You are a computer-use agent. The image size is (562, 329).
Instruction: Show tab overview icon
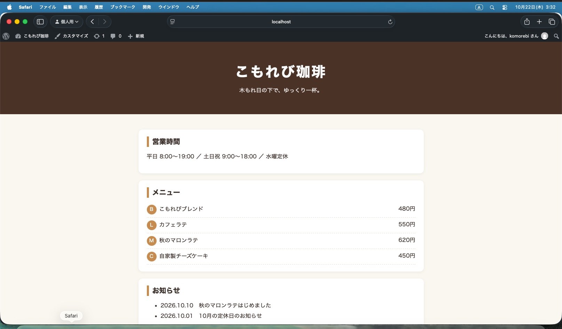click(552, 22)
